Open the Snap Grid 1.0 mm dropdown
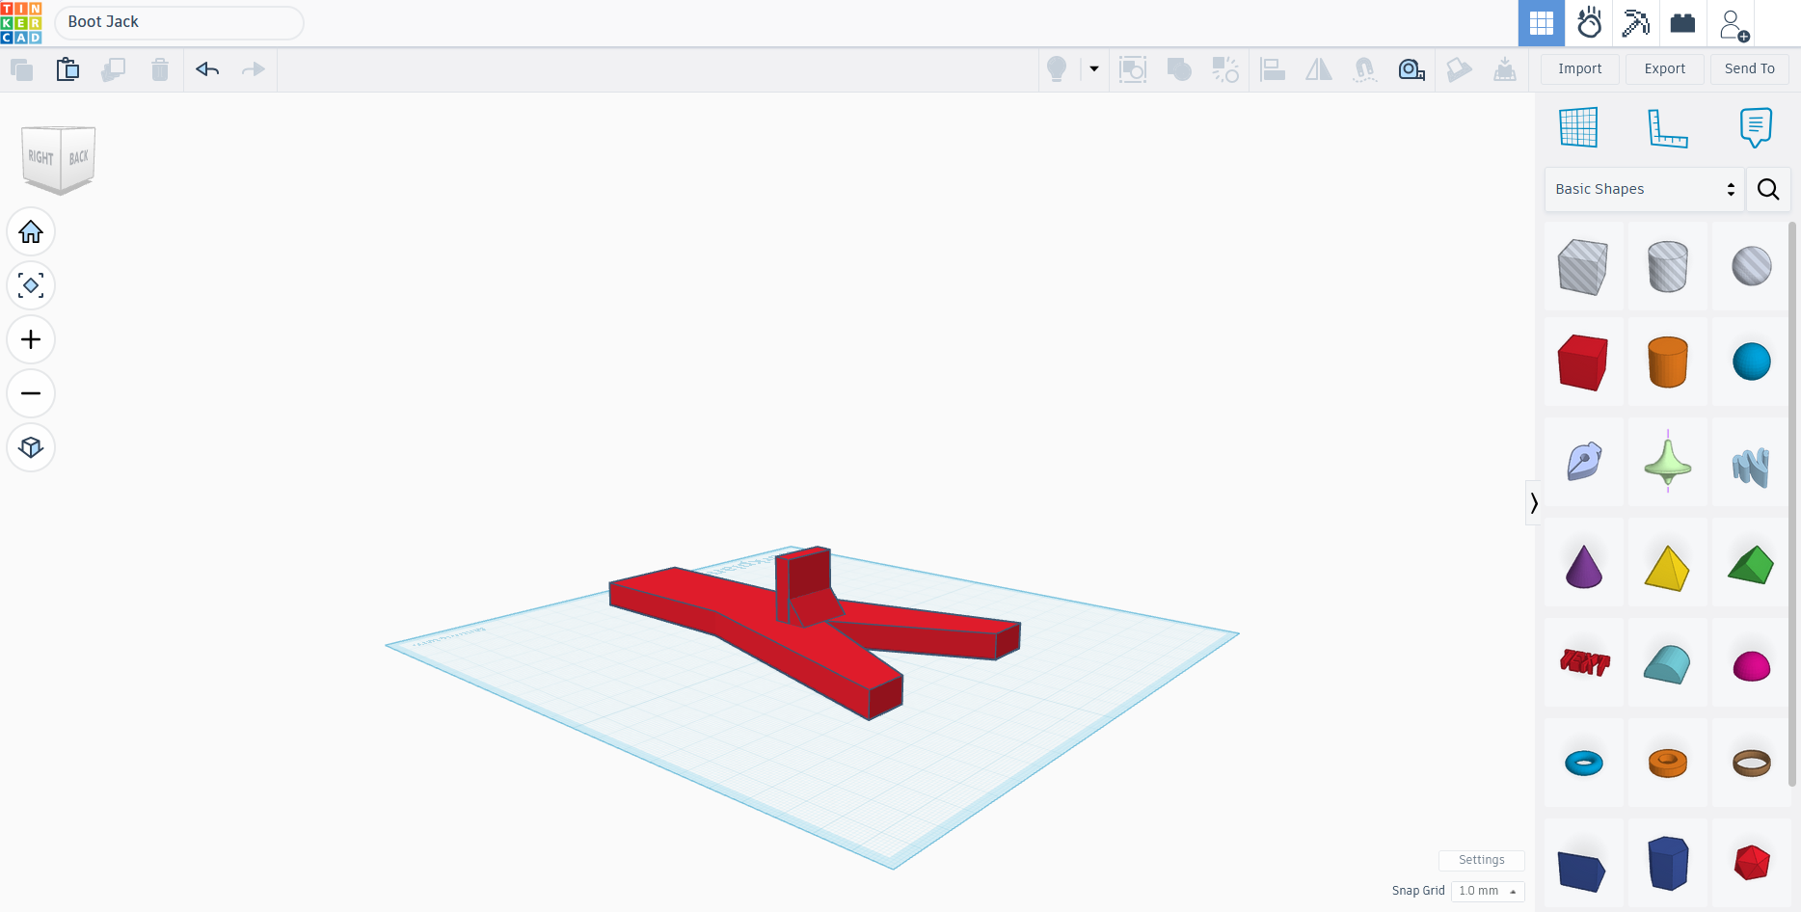This screenshot has width=1801, height=912. pyautogui.click(x=1488, y=891)
